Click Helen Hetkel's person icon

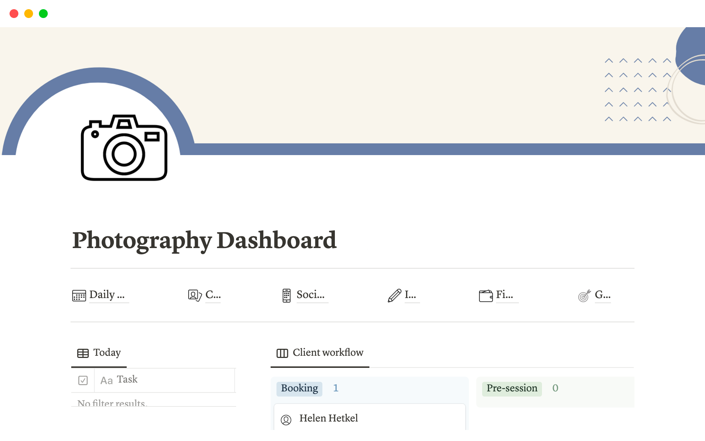[x=286, y=419]
